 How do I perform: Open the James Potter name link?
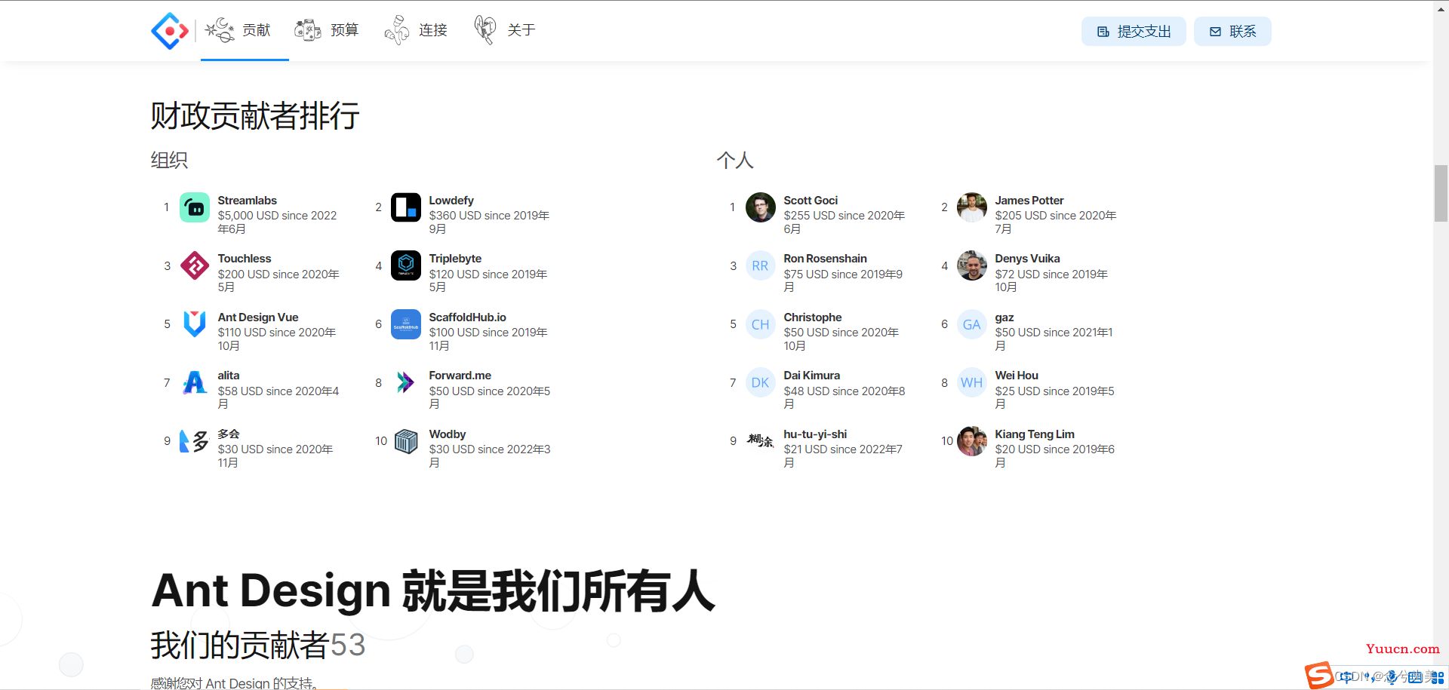1029,201
